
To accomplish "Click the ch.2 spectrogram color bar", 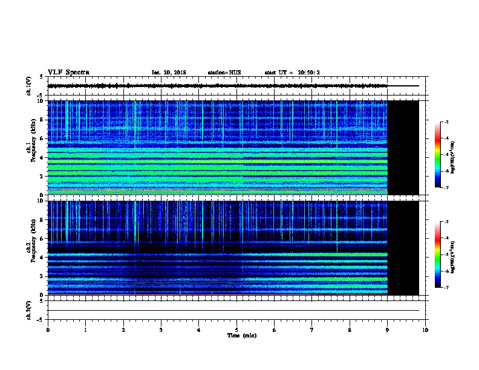I will click(x=438, y=255).
